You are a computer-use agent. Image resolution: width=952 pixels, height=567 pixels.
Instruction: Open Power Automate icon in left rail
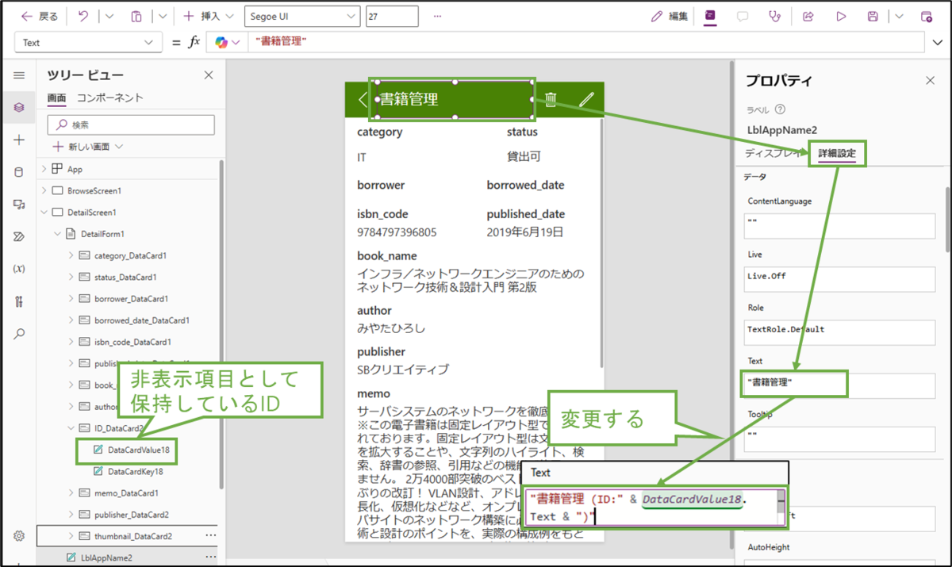click(x=19, y=236)
